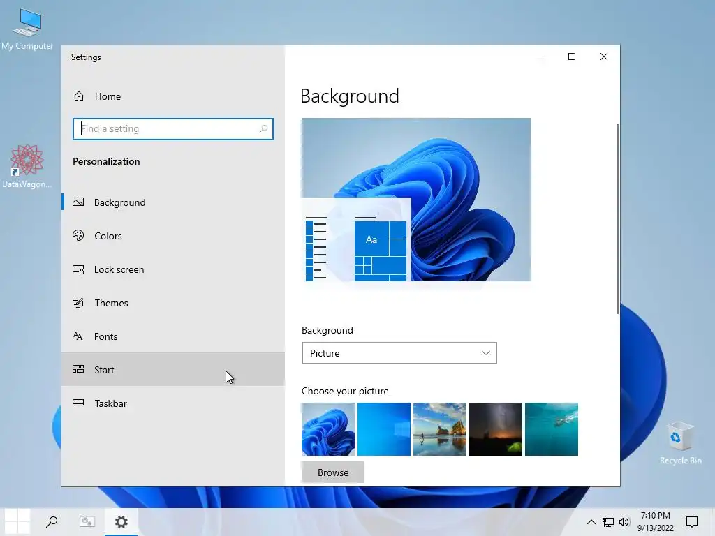Viewport: 715px width, 536px height.
Task: Go to Settings Home
Action: [173, 96]
